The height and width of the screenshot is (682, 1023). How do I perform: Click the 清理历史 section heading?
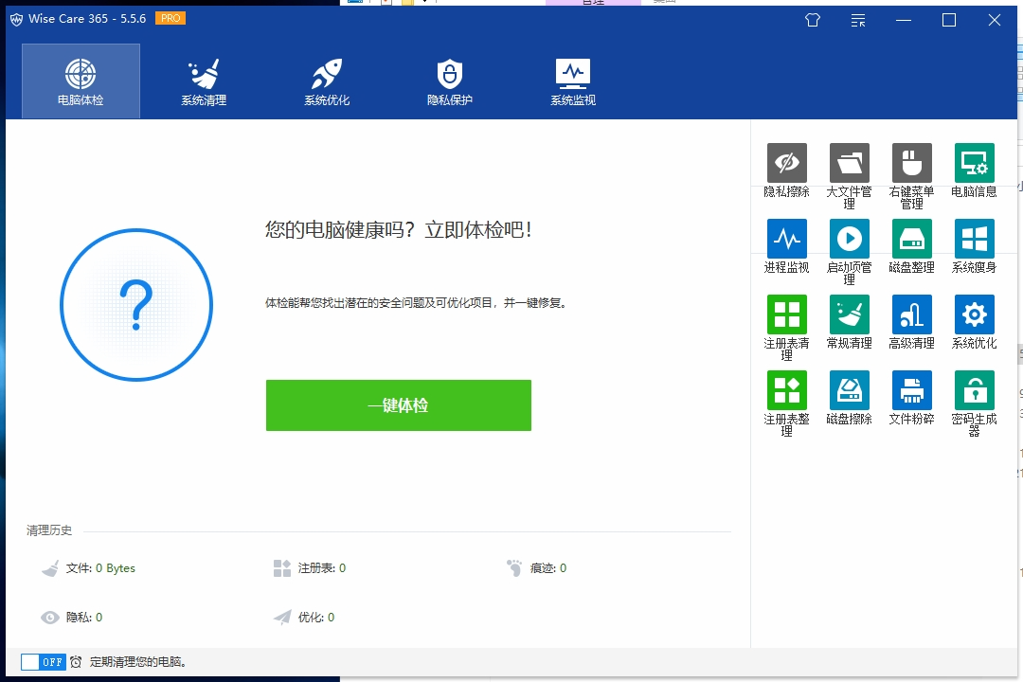pos(49,530)
